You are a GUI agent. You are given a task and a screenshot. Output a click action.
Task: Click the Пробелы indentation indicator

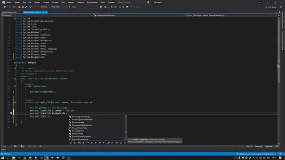(268, 146)
